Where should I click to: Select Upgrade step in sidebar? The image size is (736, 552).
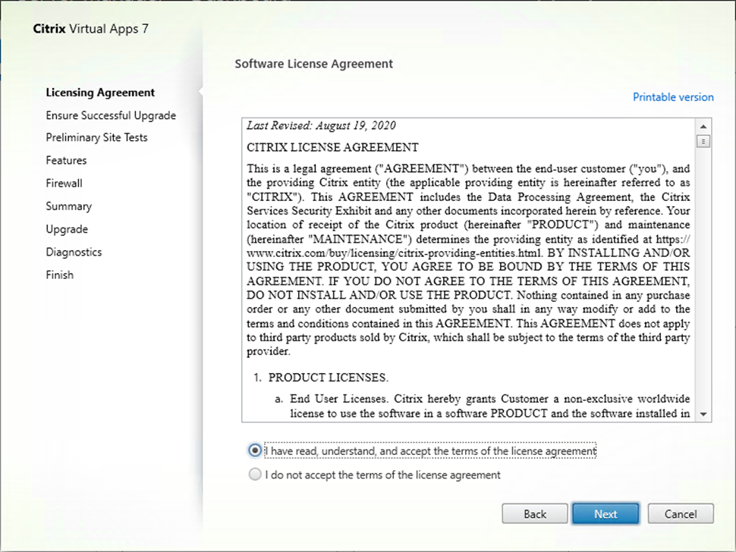67,229
